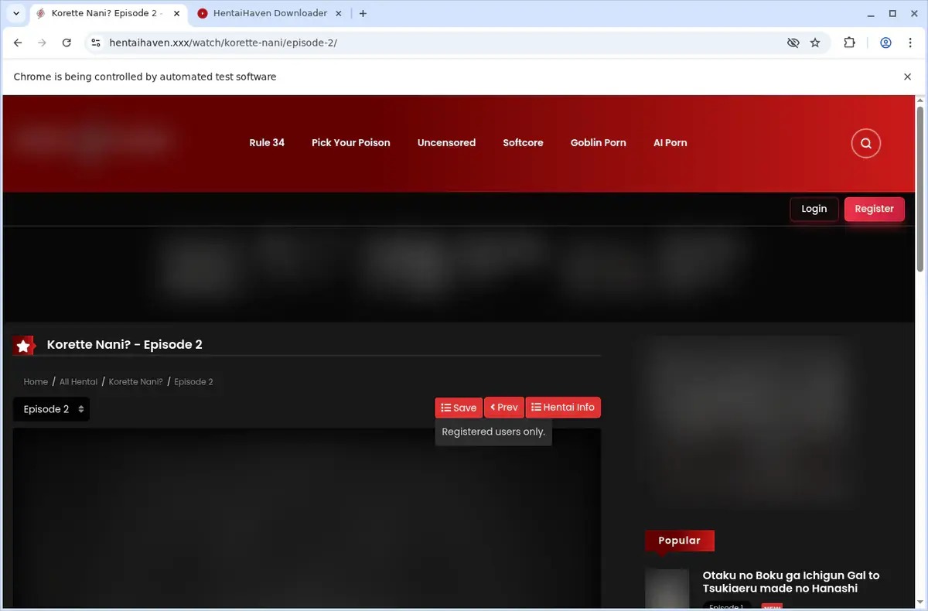Follow the Home breadcrumb link
The width and height of the screenshot is (928, 611).
[36, 382]
